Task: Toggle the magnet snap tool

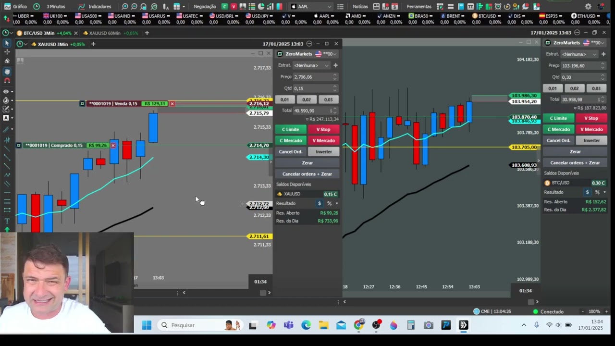Action: 7,81
